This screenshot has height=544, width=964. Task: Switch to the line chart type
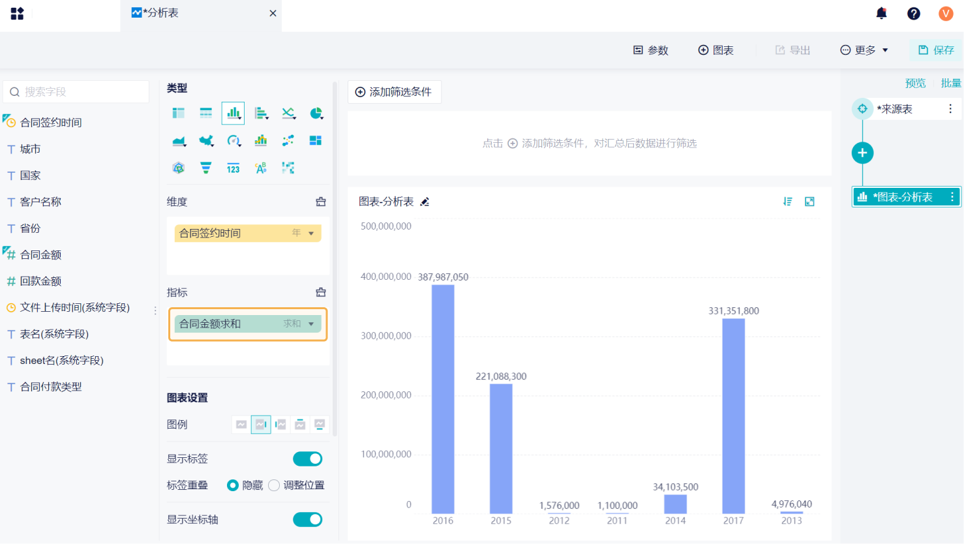tap(288, 113)
